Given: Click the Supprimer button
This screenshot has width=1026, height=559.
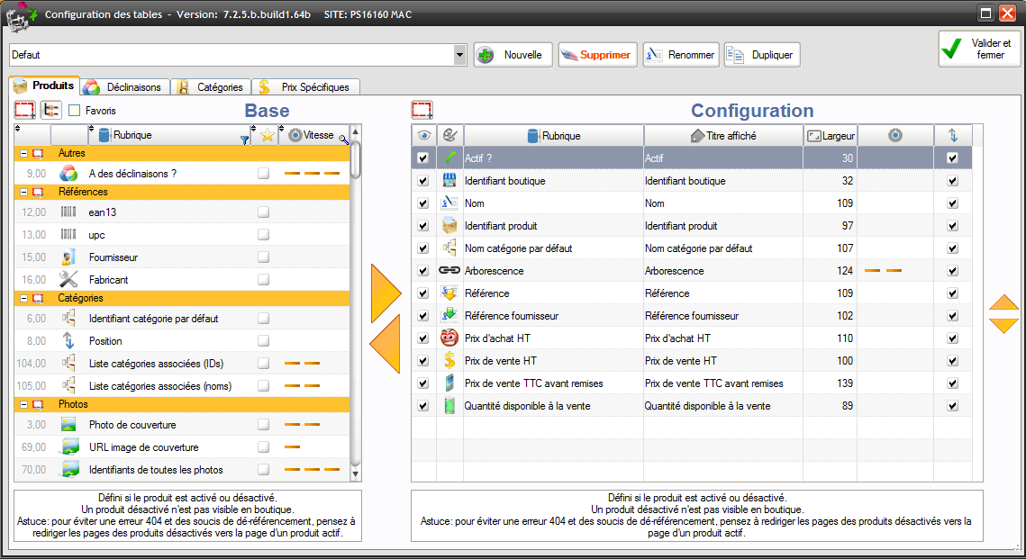Looking at the screenshot, I should click(597, 55).
